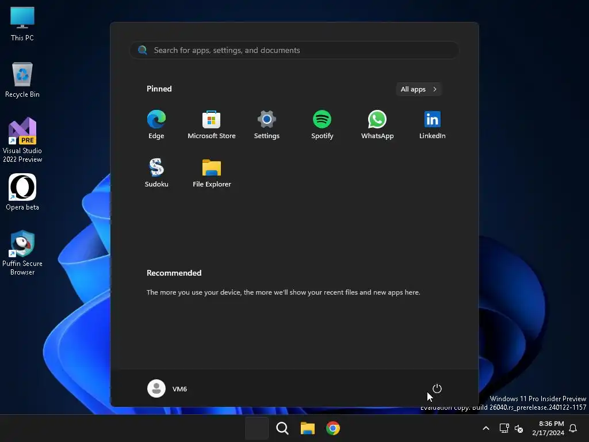Image resolution: width=589 pixels, height=442 pixels.
Task: Select Recycle Bin desktop icon
Action: [22, 80]
